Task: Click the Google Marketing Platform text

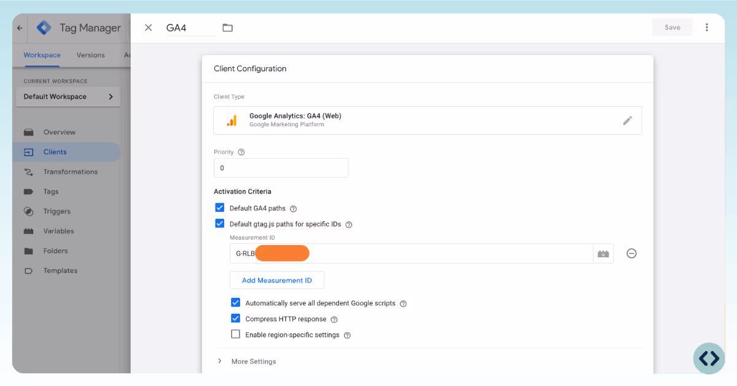Action: click(x=287, y=124)
